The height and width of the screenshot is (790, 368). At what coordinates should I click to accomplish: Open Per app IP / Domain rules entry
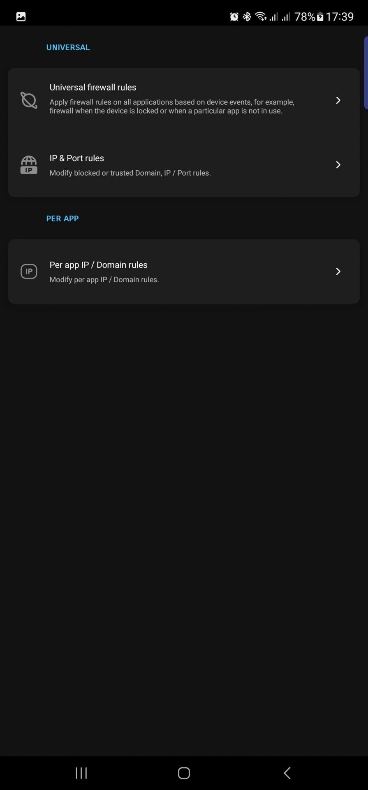click(184, 272)
